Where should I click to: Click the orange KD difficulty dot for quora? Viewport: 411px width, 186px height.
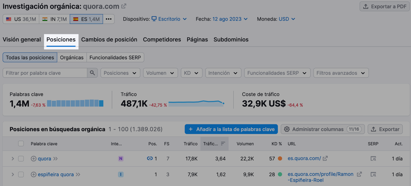coord(280,159)
